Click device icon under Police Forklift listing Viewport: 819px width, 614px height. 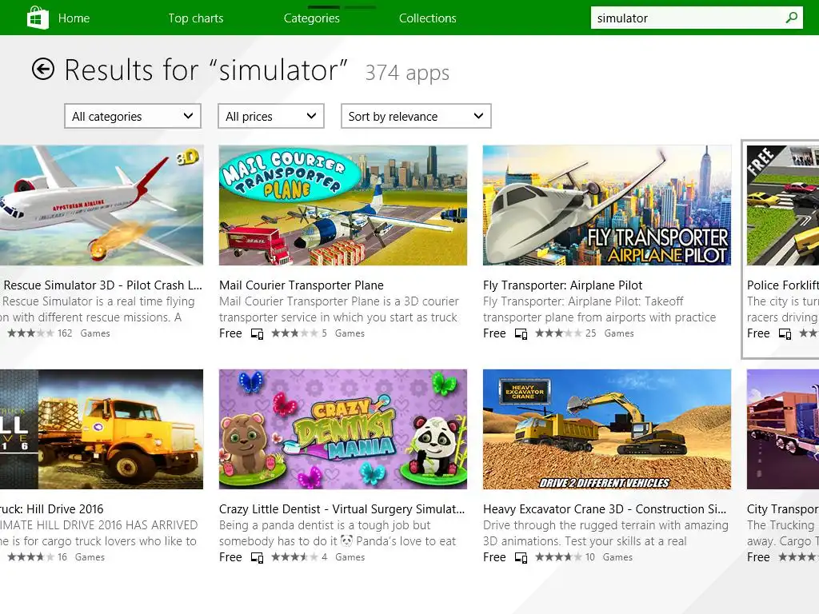[x=785, y=333]
